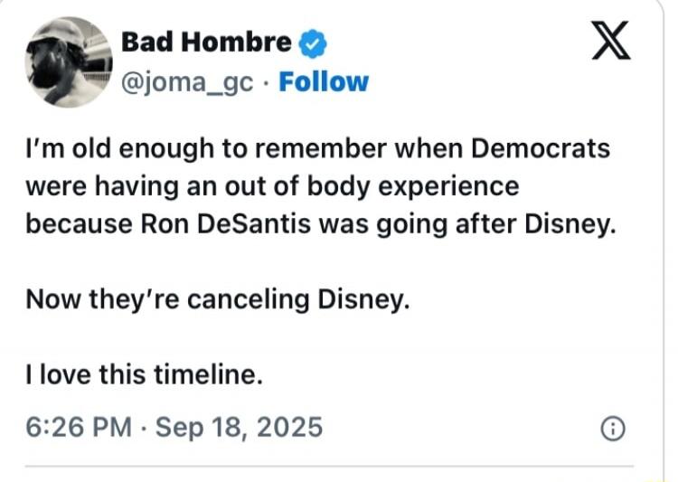This screenshot has height=482, width=678.
Task: Open the @joma_gc handle link
Action: coord(189,81)
